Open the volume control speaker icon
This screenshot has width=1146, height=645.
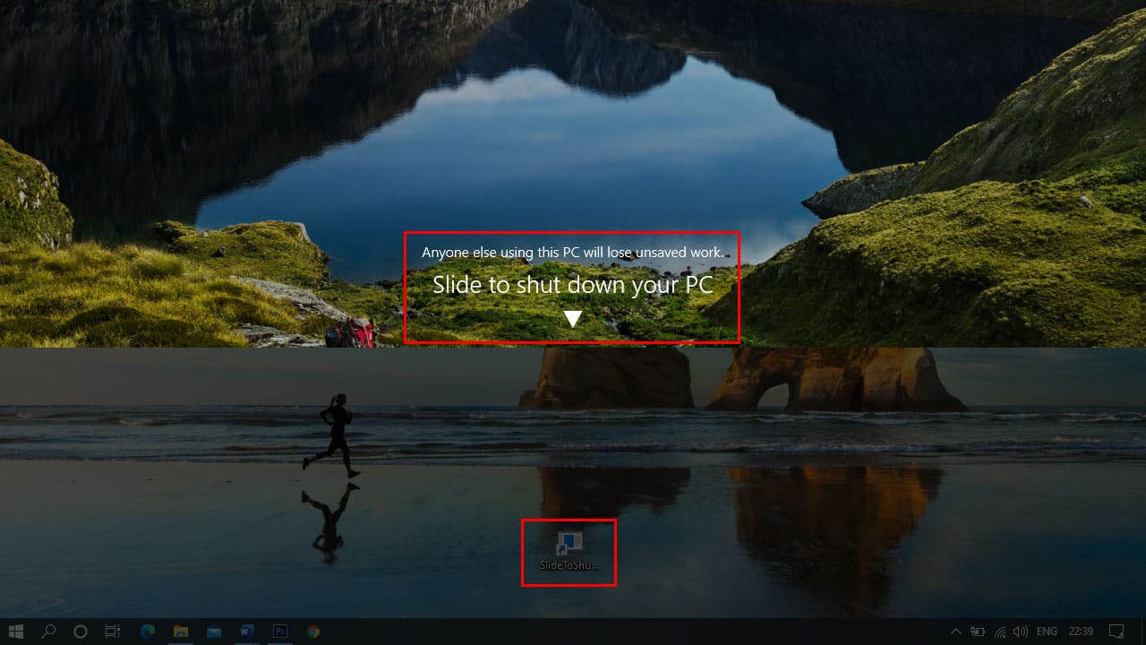[1020, 632]
